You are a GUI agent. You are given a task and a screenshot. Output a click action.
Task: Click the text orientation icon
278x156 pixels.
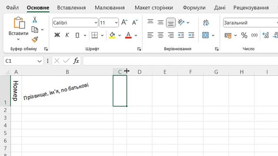(181, 23)
